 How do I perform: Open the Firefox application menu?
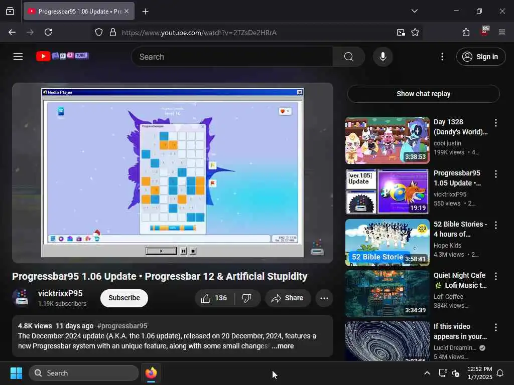click(x=502, y=32)
